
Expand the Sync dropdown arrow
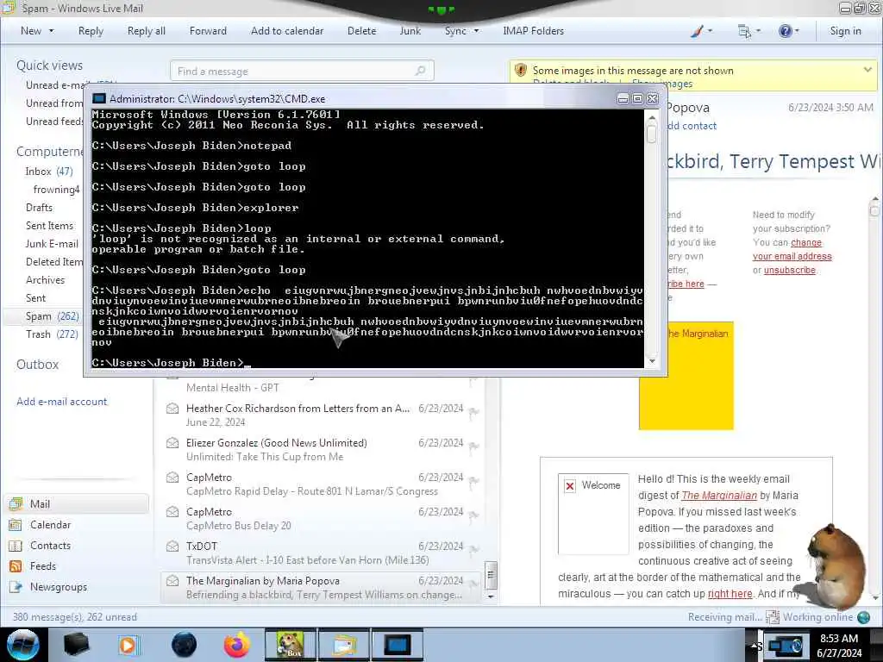[x=476, y=31]
